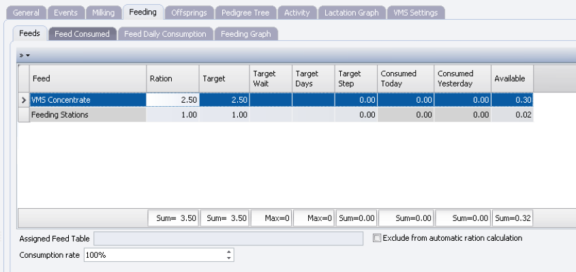Open the Feed Consumed sub-tab
This screenshot has height=272, width=576.
click(82, 33)
